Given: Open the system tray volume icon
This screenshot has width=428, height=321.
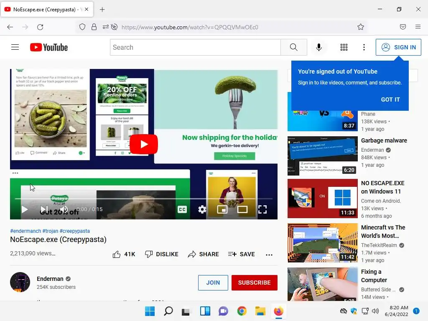Looking at the screenshot, I should tap(375, 311).
